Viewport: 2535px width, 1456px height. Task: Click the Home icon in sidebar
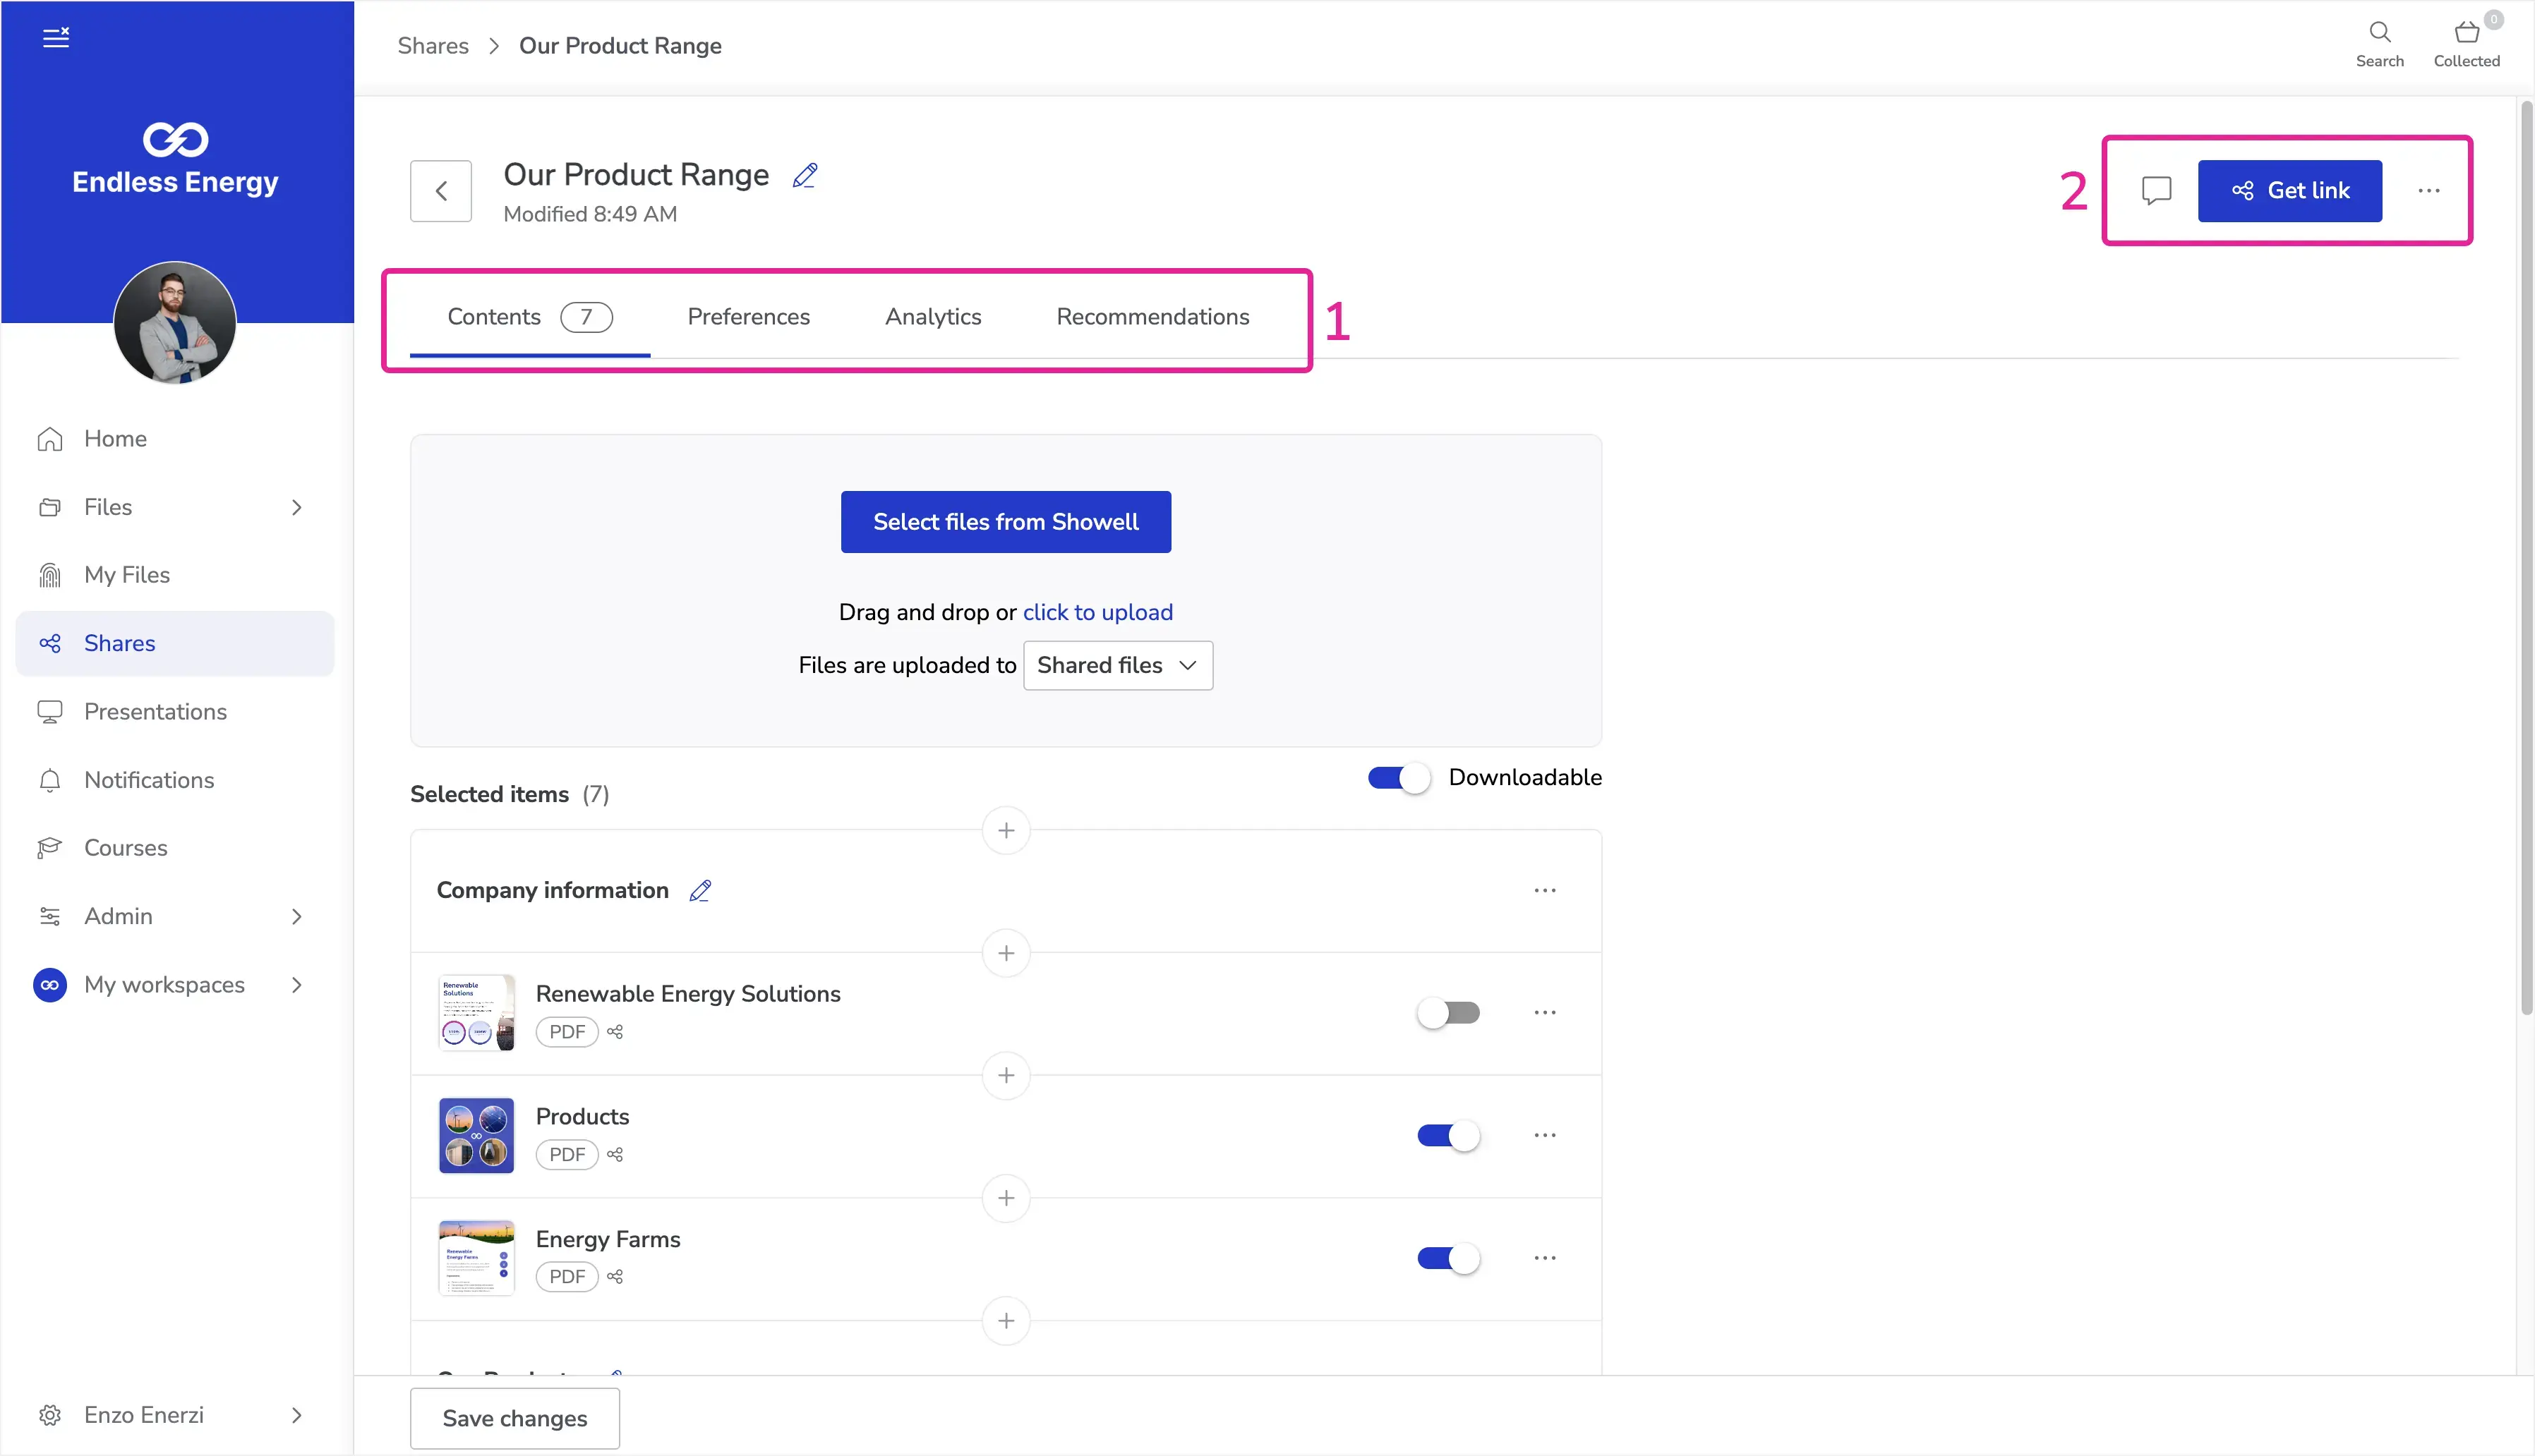50,439
